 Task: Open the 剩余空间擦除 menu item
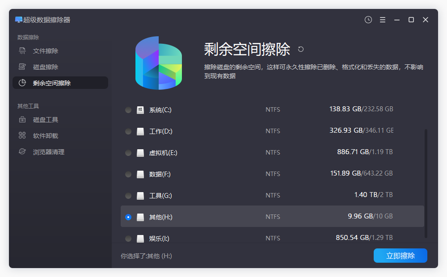point(60,83)
